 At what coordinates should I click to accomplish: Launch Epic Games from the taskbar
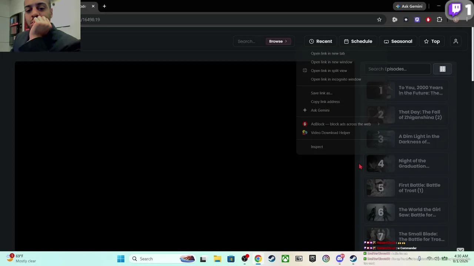click(313, 259)
